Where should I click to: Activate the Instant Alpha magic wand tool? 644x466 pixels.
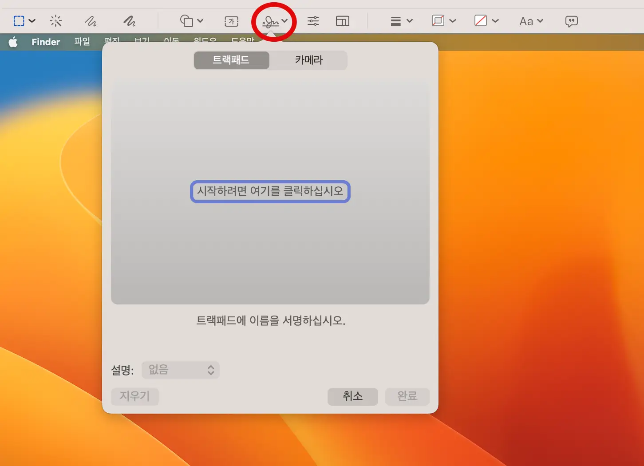coord(56,21)
